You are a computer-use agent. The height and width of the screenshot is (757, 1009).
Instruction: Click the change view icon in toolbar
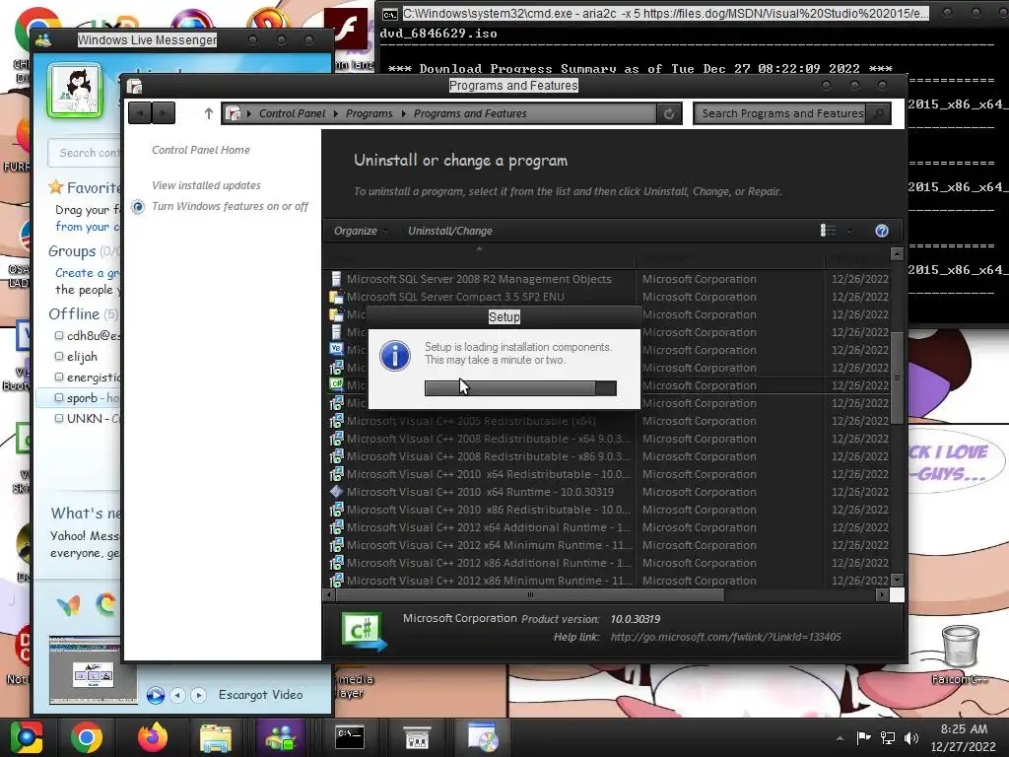(828, 231)
